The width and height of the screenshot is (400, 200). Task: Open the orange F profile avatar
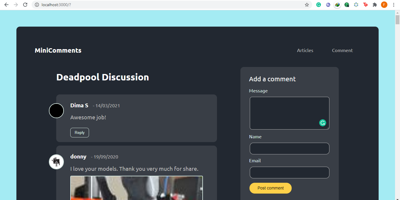pyautogui.click(x=384, y=5)
